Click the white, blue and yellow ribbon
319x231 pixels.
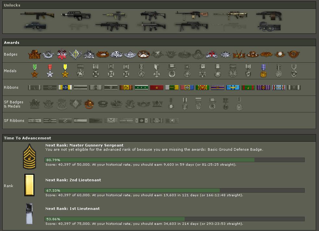65,87
